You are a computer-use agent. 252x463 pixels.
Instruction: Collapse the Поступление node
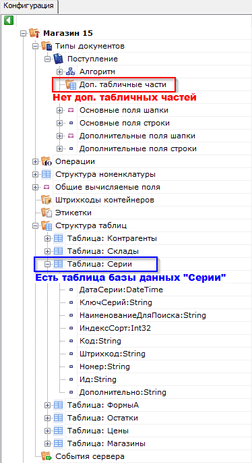coord(48,59)
